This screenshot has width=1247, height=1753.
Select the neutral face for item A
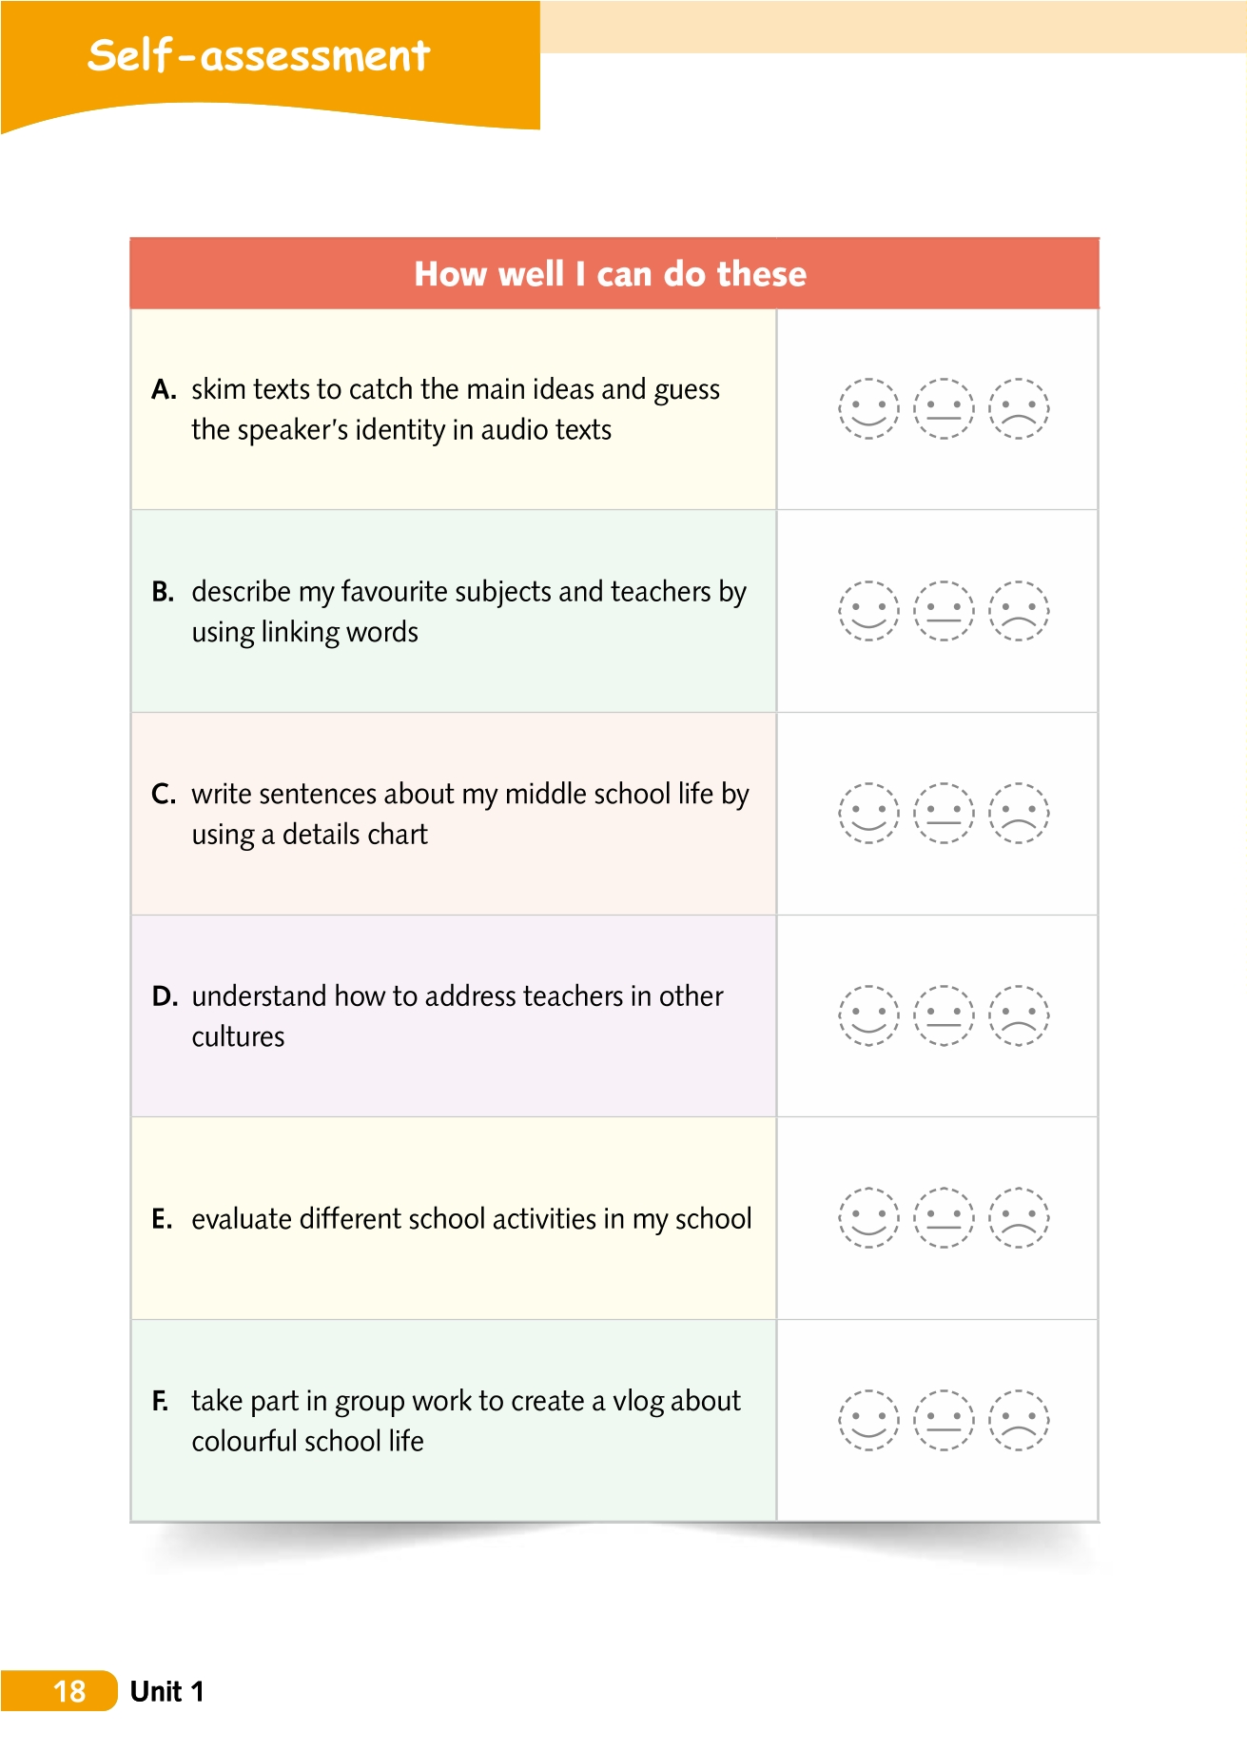[x=943, y=409]
